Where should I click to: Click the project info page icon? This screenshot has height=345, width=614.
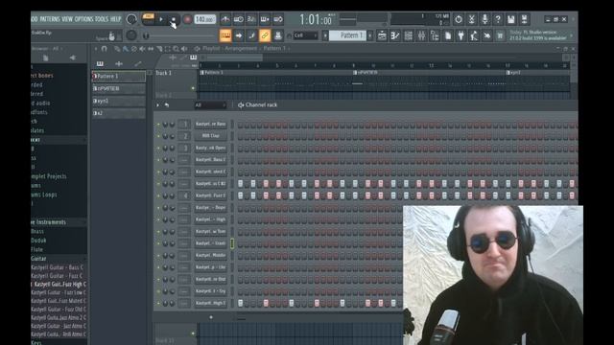tap(448, 35)
